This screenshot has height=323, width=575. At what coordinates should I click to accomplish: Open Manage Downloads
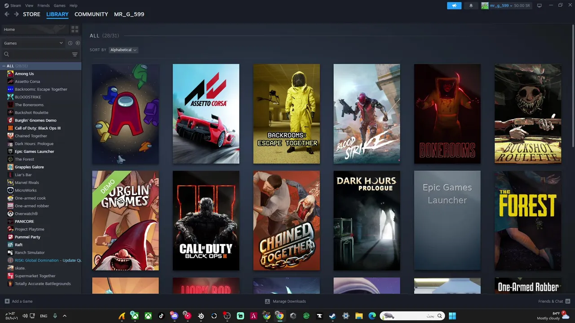[x=285, y=301]
